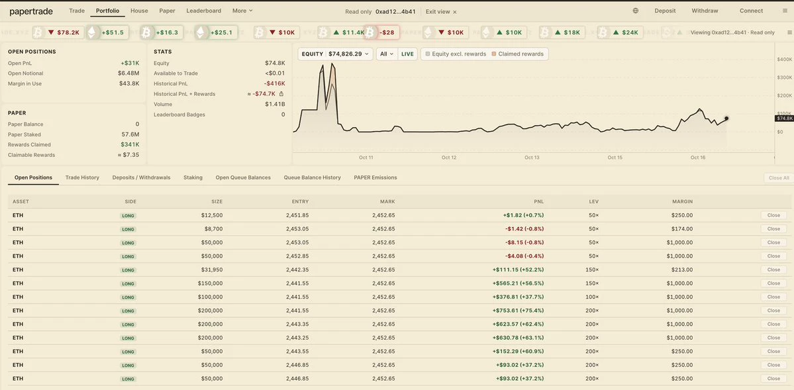Screen dimensions: 794x390
Task: Click the Bitcoin ticker showing $24K gain
Action: tap(620, 32)
